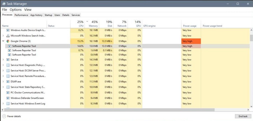The width and height of the screenshot is (253, 121).
Task: Click the Fewer details arrow icon
Action: [4, 116]
